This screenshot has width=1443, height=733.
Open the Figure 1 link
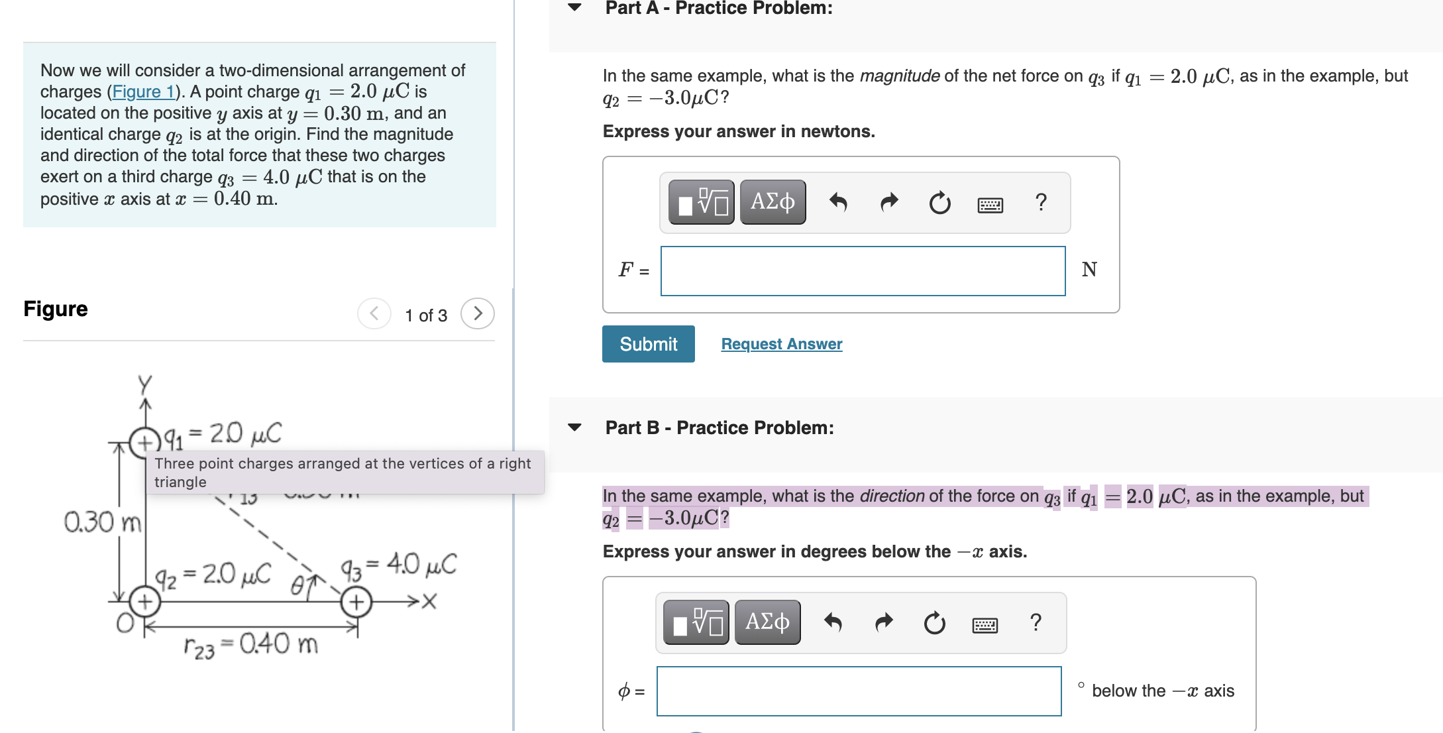click(x=144, y=92)
